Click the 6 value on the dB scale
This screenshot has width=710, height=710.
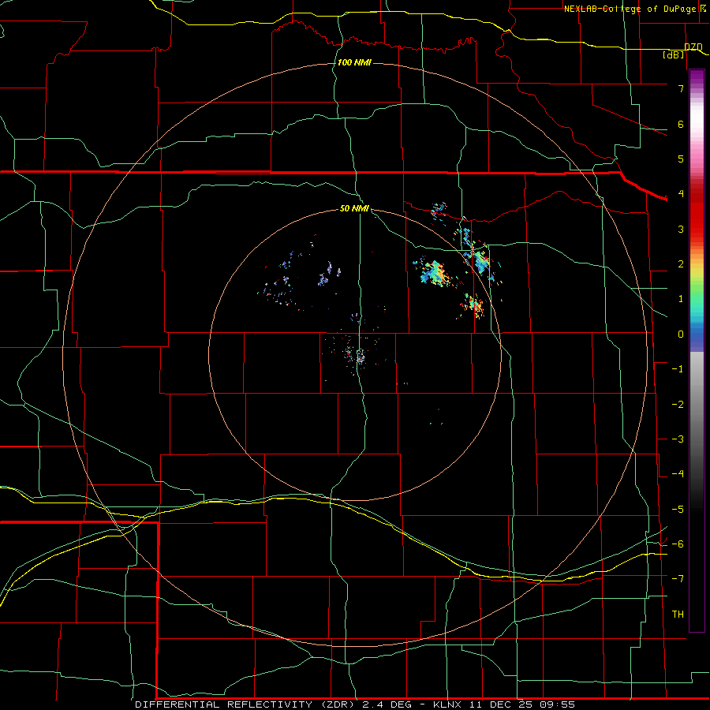click(x=681, y=124)
